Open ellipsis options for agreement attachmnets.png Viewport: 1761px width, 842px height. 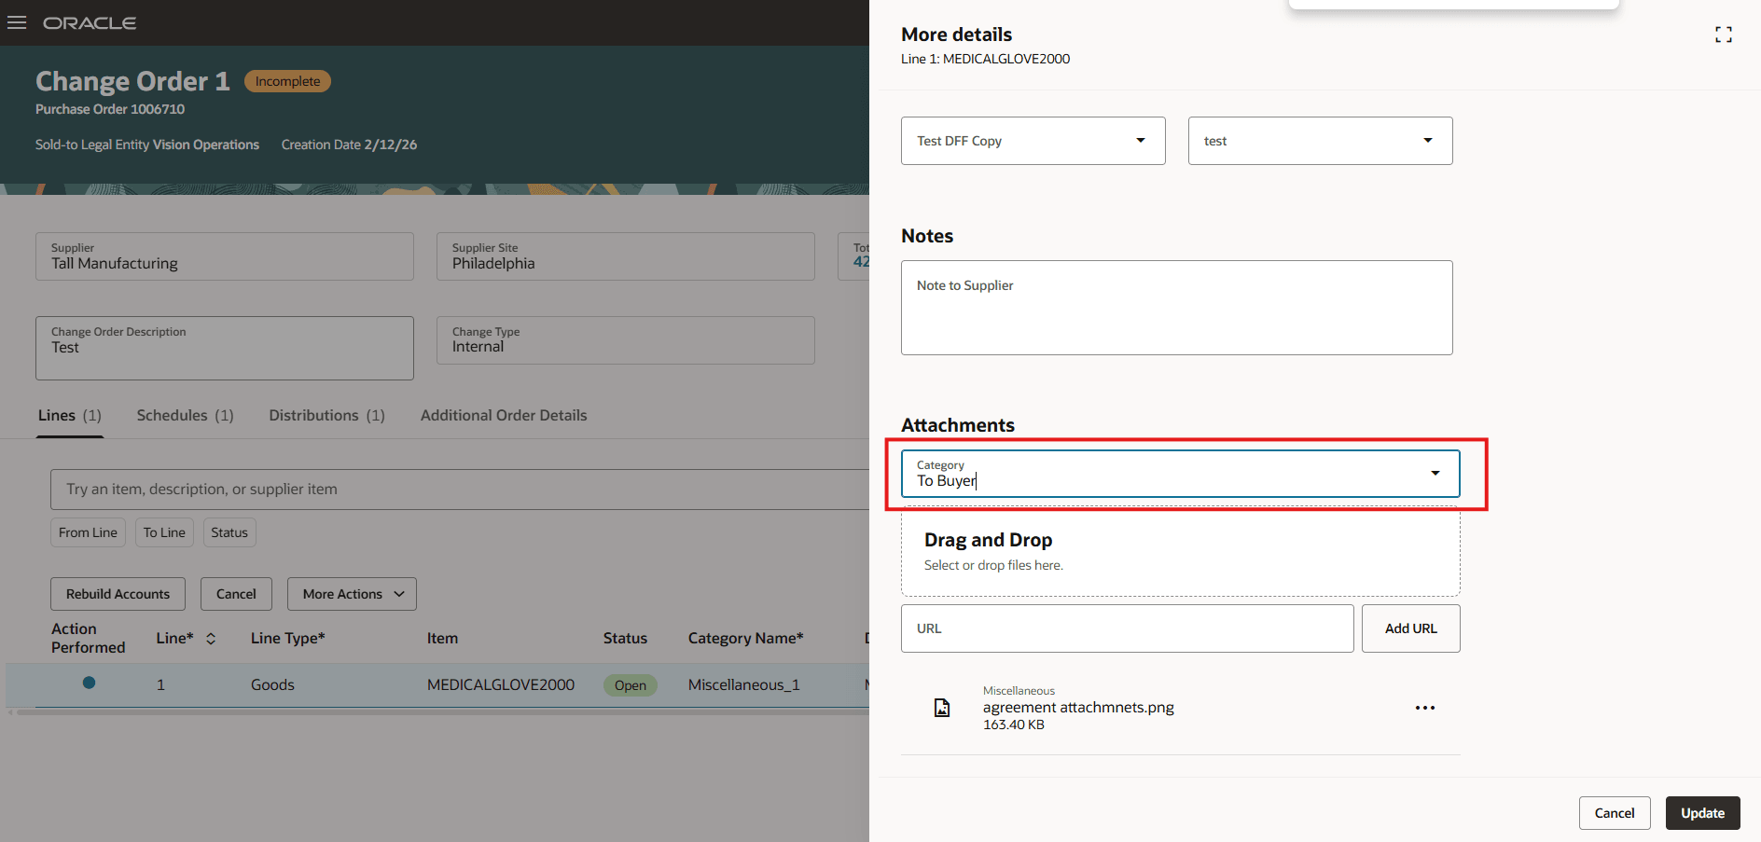pos(1424,708)
